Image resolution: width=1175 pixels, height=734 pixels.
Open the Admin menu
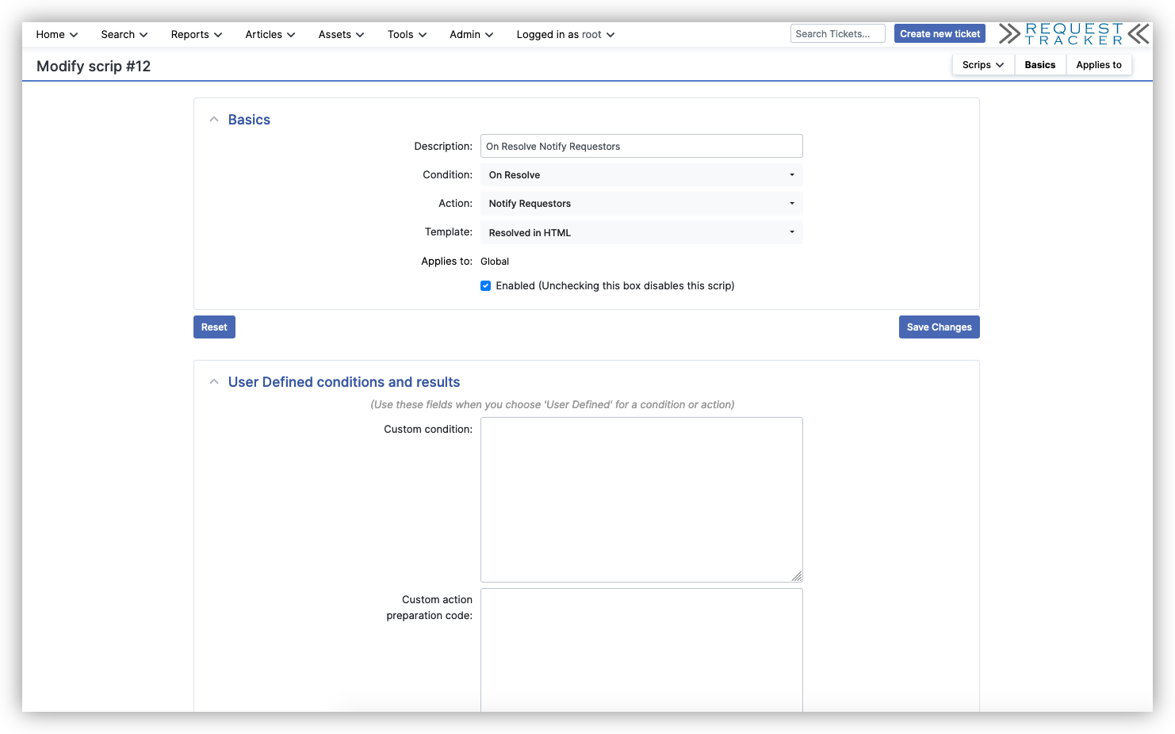(x=471, y=34)
